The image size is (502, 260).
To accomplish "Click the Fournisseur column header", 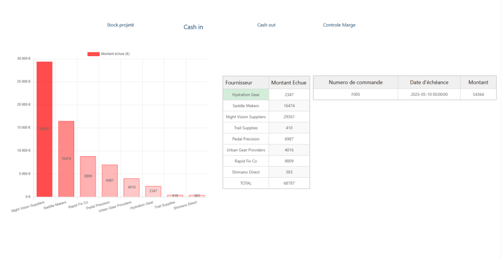I will click(246, 83).
